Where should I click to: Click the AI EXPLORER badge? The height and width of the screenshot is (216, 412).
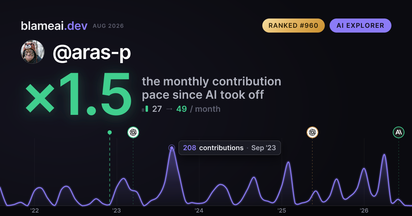[360, 26]
